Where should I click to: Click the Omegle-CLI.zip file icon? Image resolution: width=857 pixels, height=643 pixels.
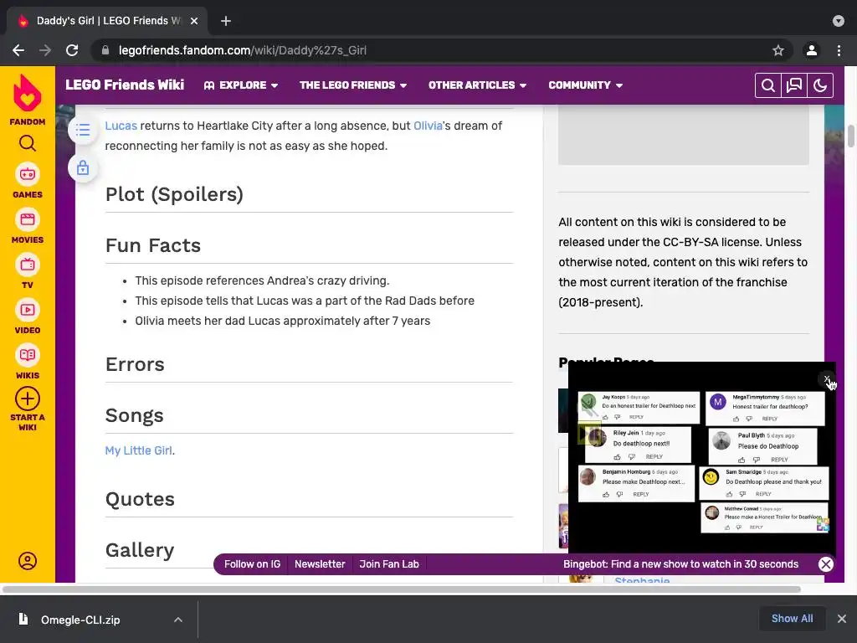click(x=23, y=619)
